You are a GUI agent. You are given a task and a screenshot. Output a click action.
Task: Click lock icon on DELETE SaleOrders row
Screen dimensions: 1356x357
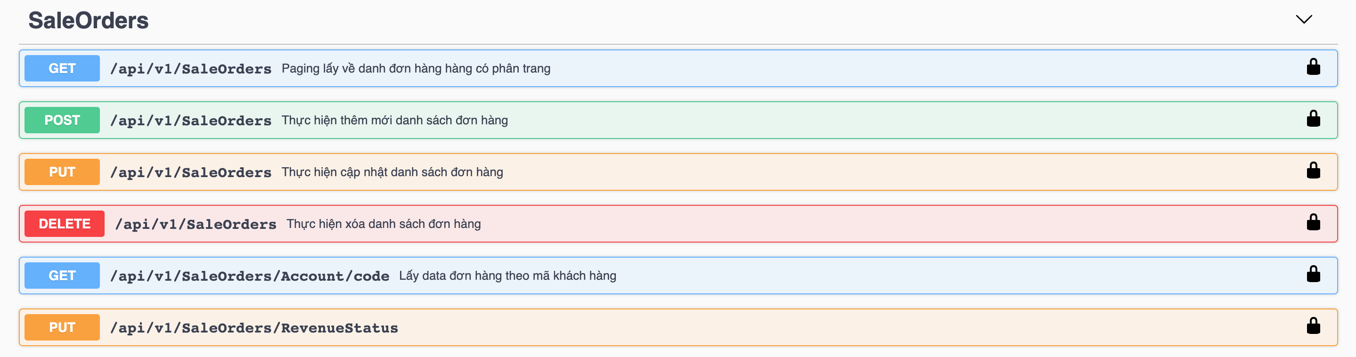[x=1313, y=222]
